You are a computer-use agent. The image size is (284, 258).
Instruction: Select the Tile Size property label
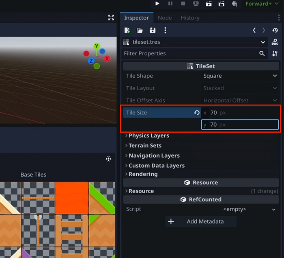pyautogui.click(x=136, y=113)
